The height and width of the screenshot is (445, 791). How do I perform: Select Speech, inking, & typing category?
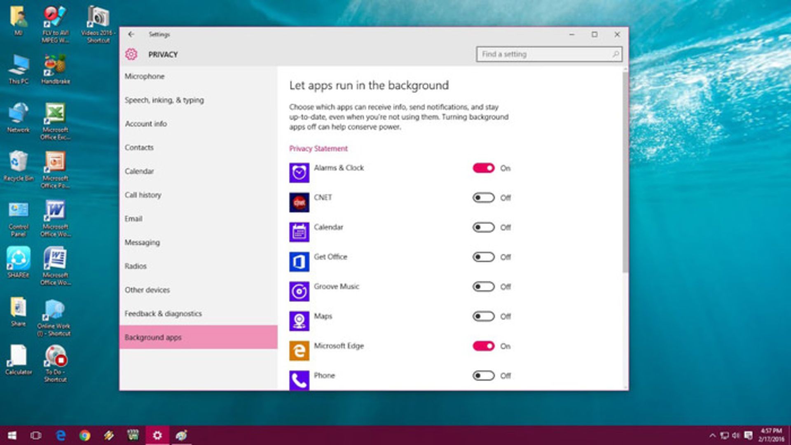click(198, 100)
